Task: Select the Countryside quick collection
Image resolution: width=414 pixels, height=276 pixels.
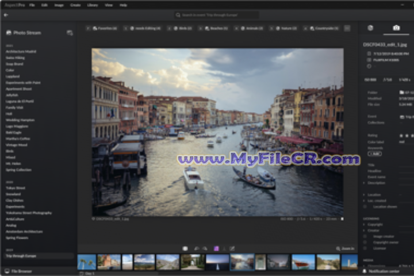Action: coord(321,28)
